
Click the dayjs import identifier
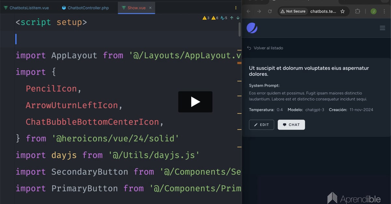[x=64, y=155]
